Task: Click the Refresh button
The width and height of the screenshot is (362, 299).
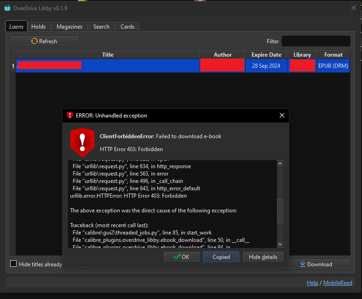Action: click(45, 41)
